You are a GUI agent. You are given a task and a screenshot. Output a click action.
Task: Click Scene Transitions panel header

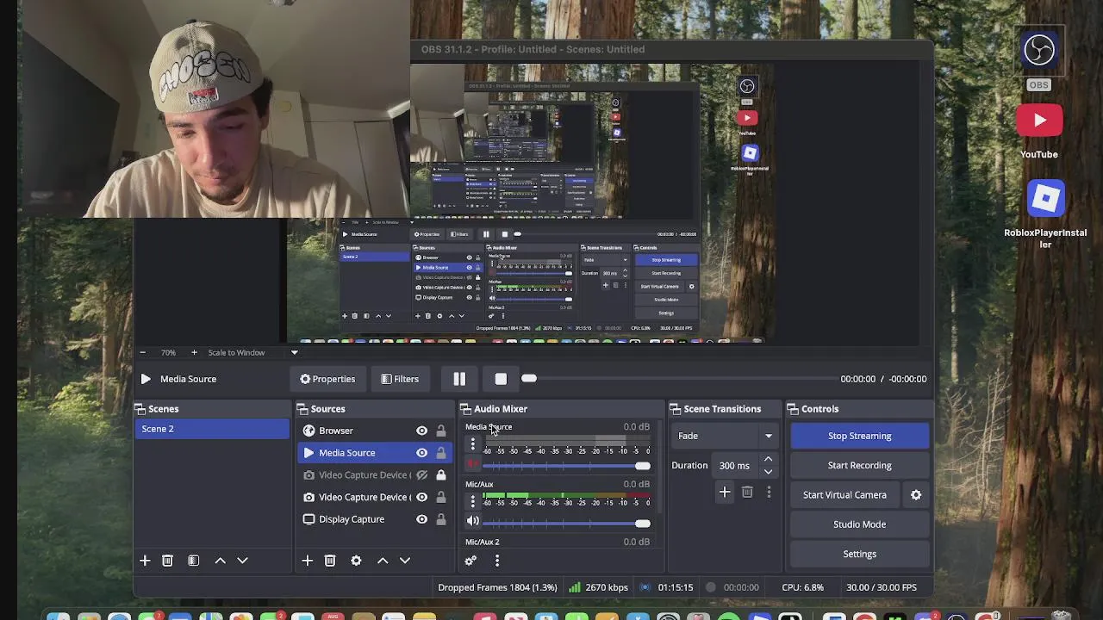point(724,409)
